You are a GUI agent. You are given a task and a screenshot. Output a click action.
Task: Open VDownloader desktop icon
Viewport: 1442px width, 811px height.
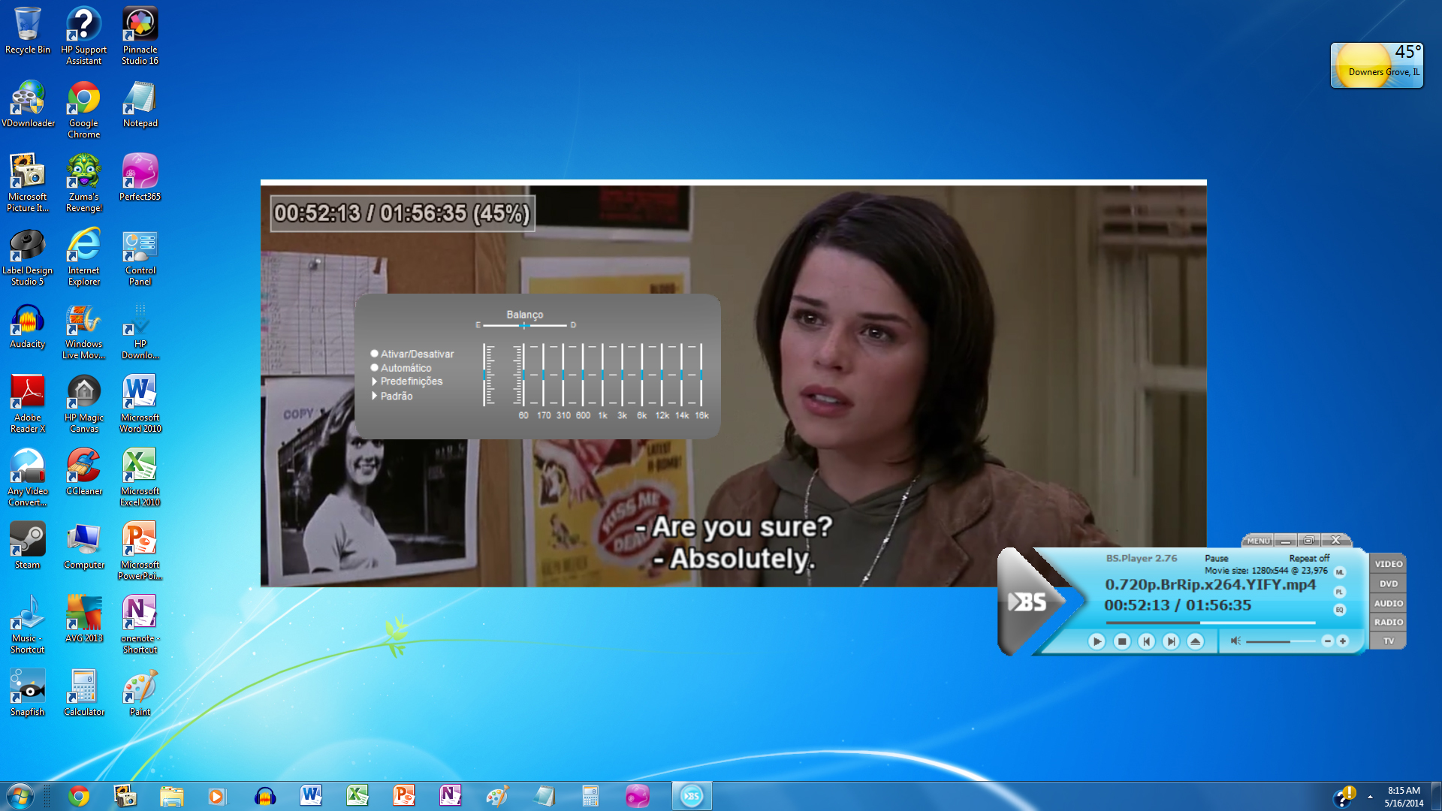click(28, 104)
